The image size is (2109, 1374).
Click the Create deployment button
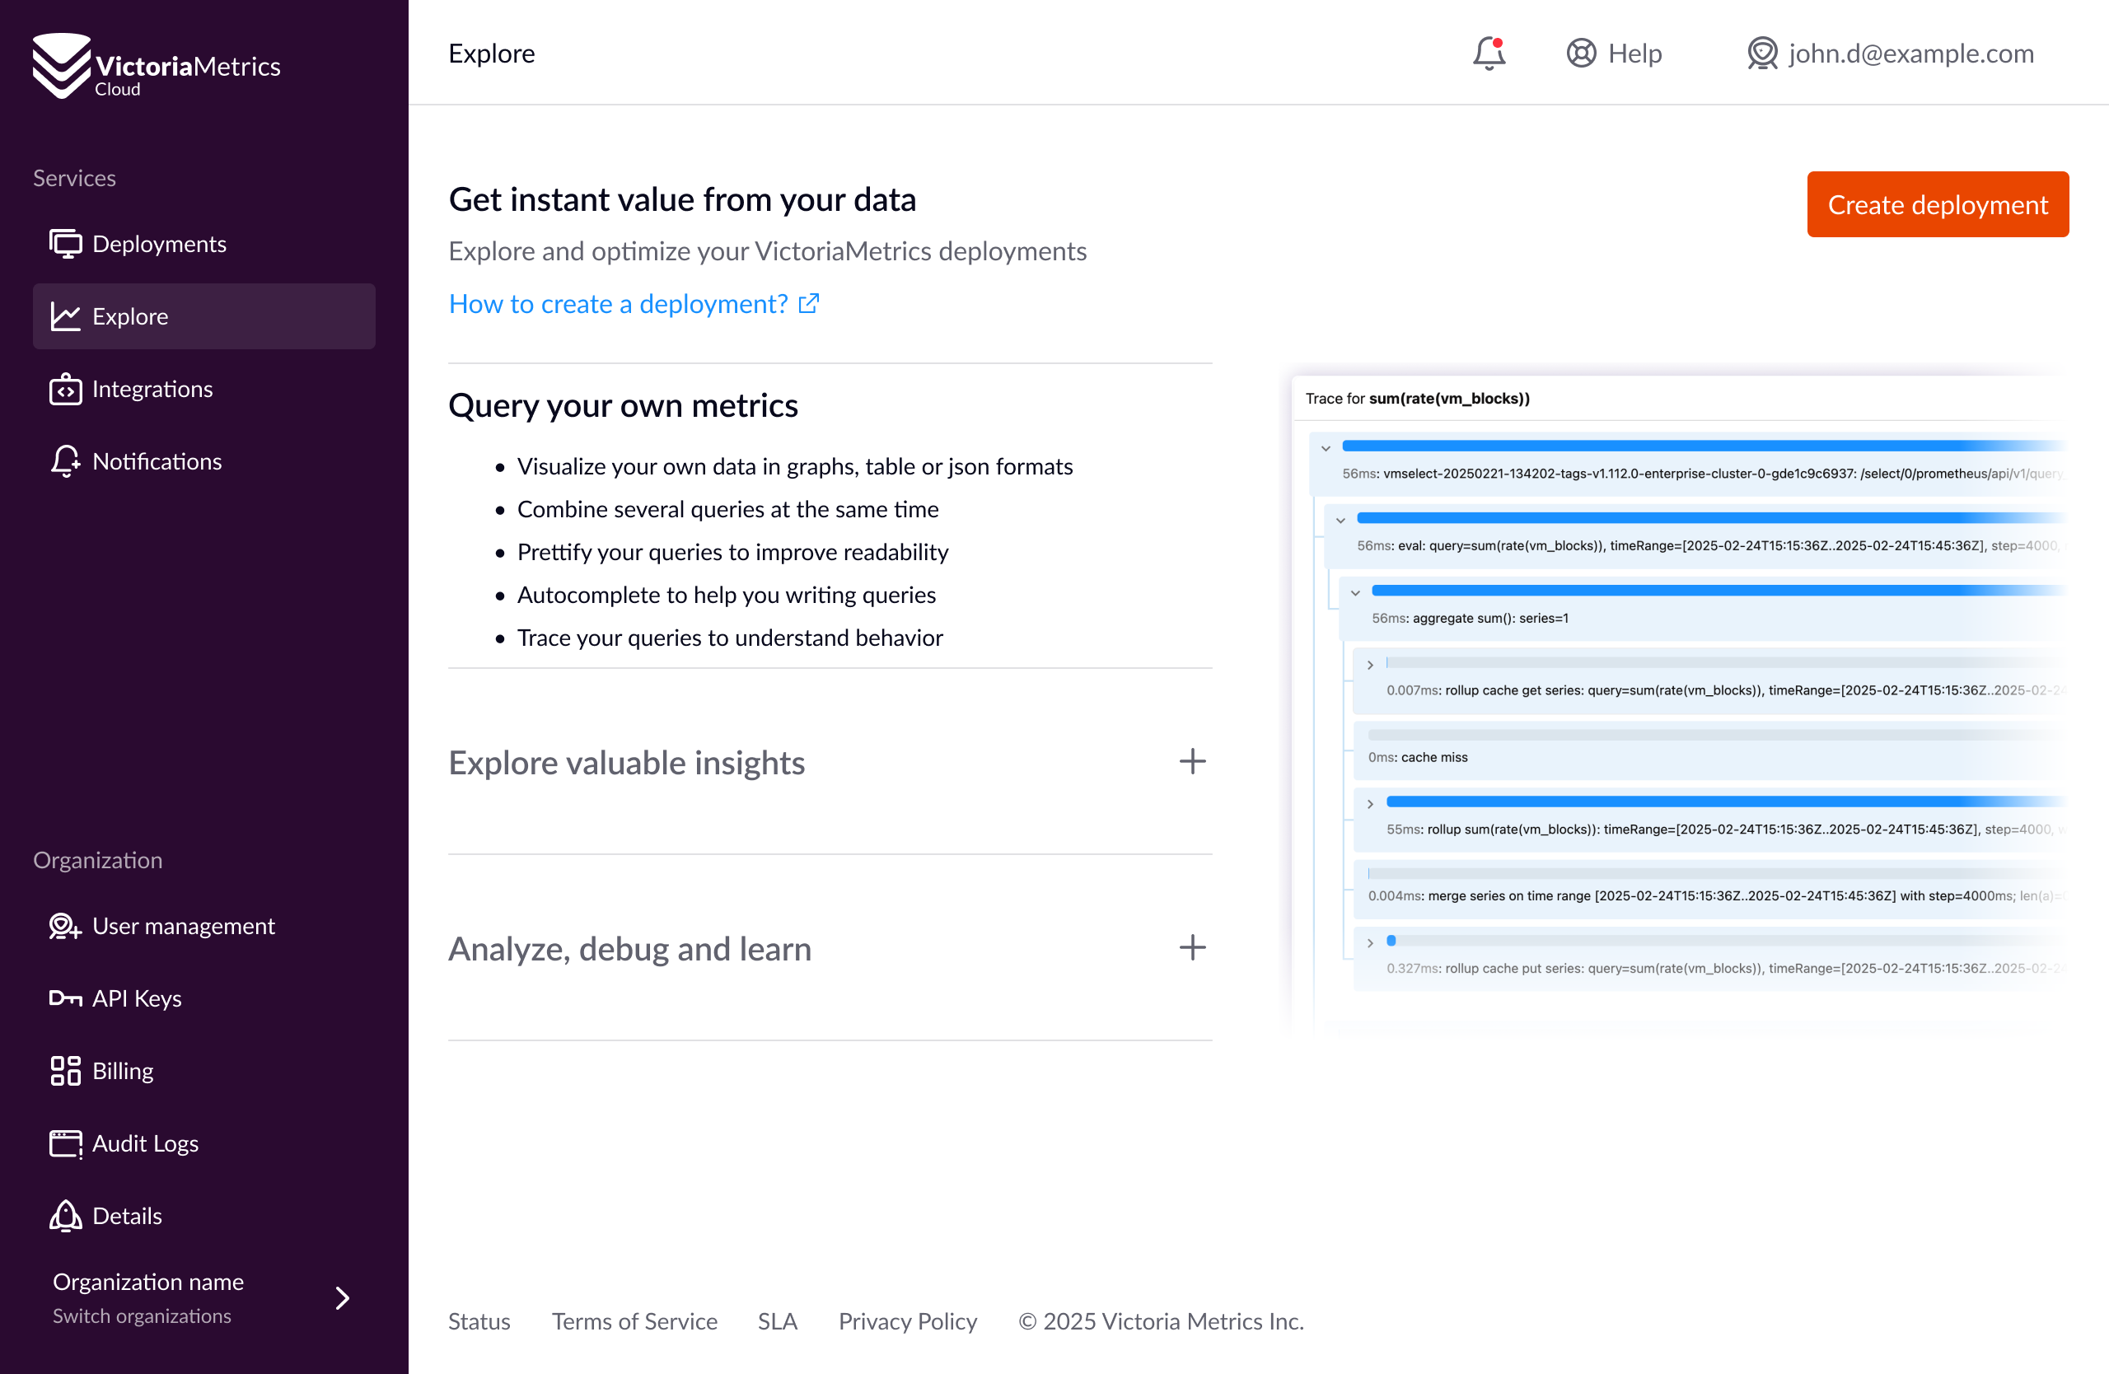[x=1937, y=204]
